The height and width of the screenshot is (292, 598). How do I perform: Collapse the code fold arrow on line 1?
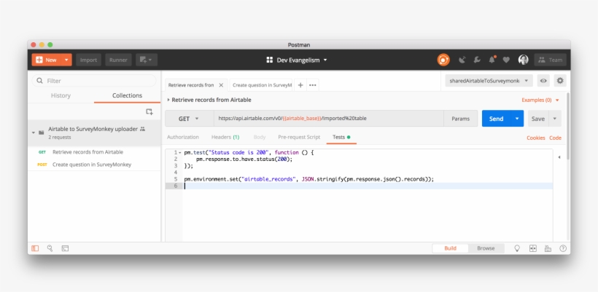pyautogui.click(x=180, y=152)
